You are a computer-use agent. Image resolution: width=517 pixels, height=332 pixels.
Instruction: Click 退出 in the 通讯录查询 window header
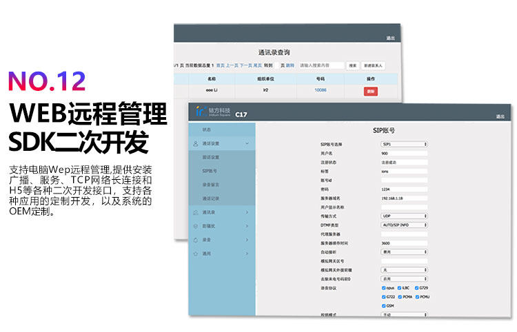391,38
